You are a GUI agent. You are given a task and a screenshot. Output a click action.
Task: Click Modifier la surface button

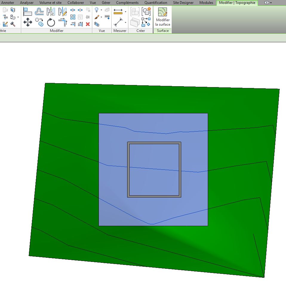[163, 17]
